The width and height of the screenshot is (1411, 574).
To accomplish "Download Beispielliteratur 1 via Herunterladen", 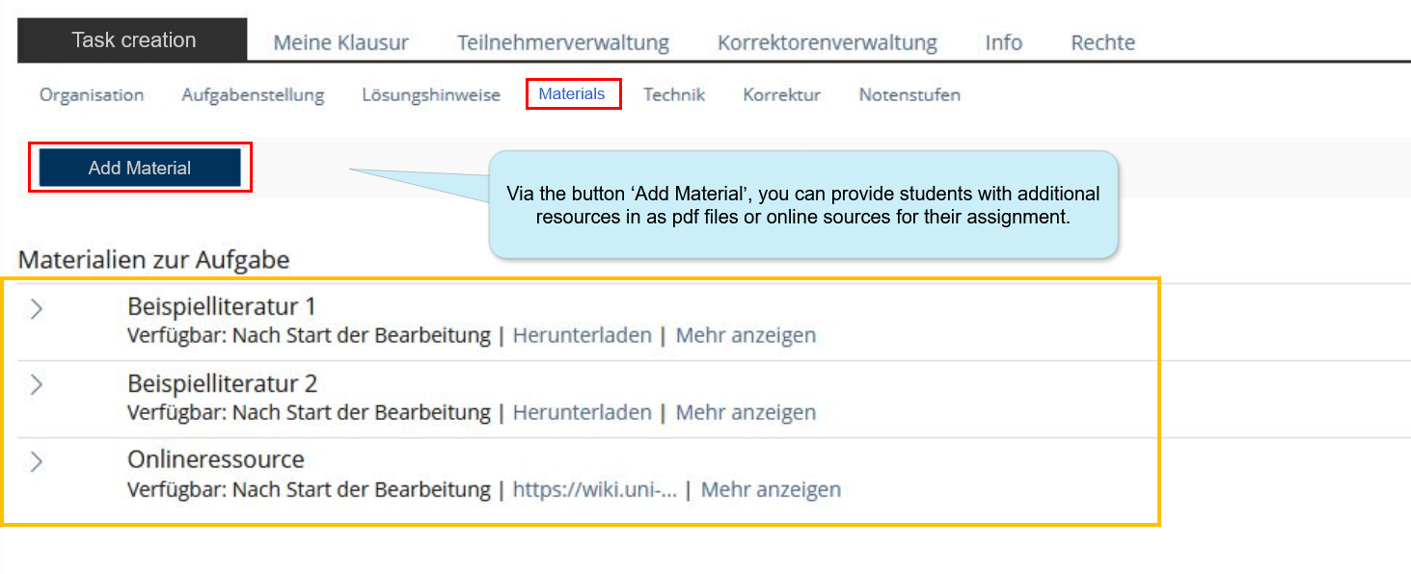I will [583, 334].
